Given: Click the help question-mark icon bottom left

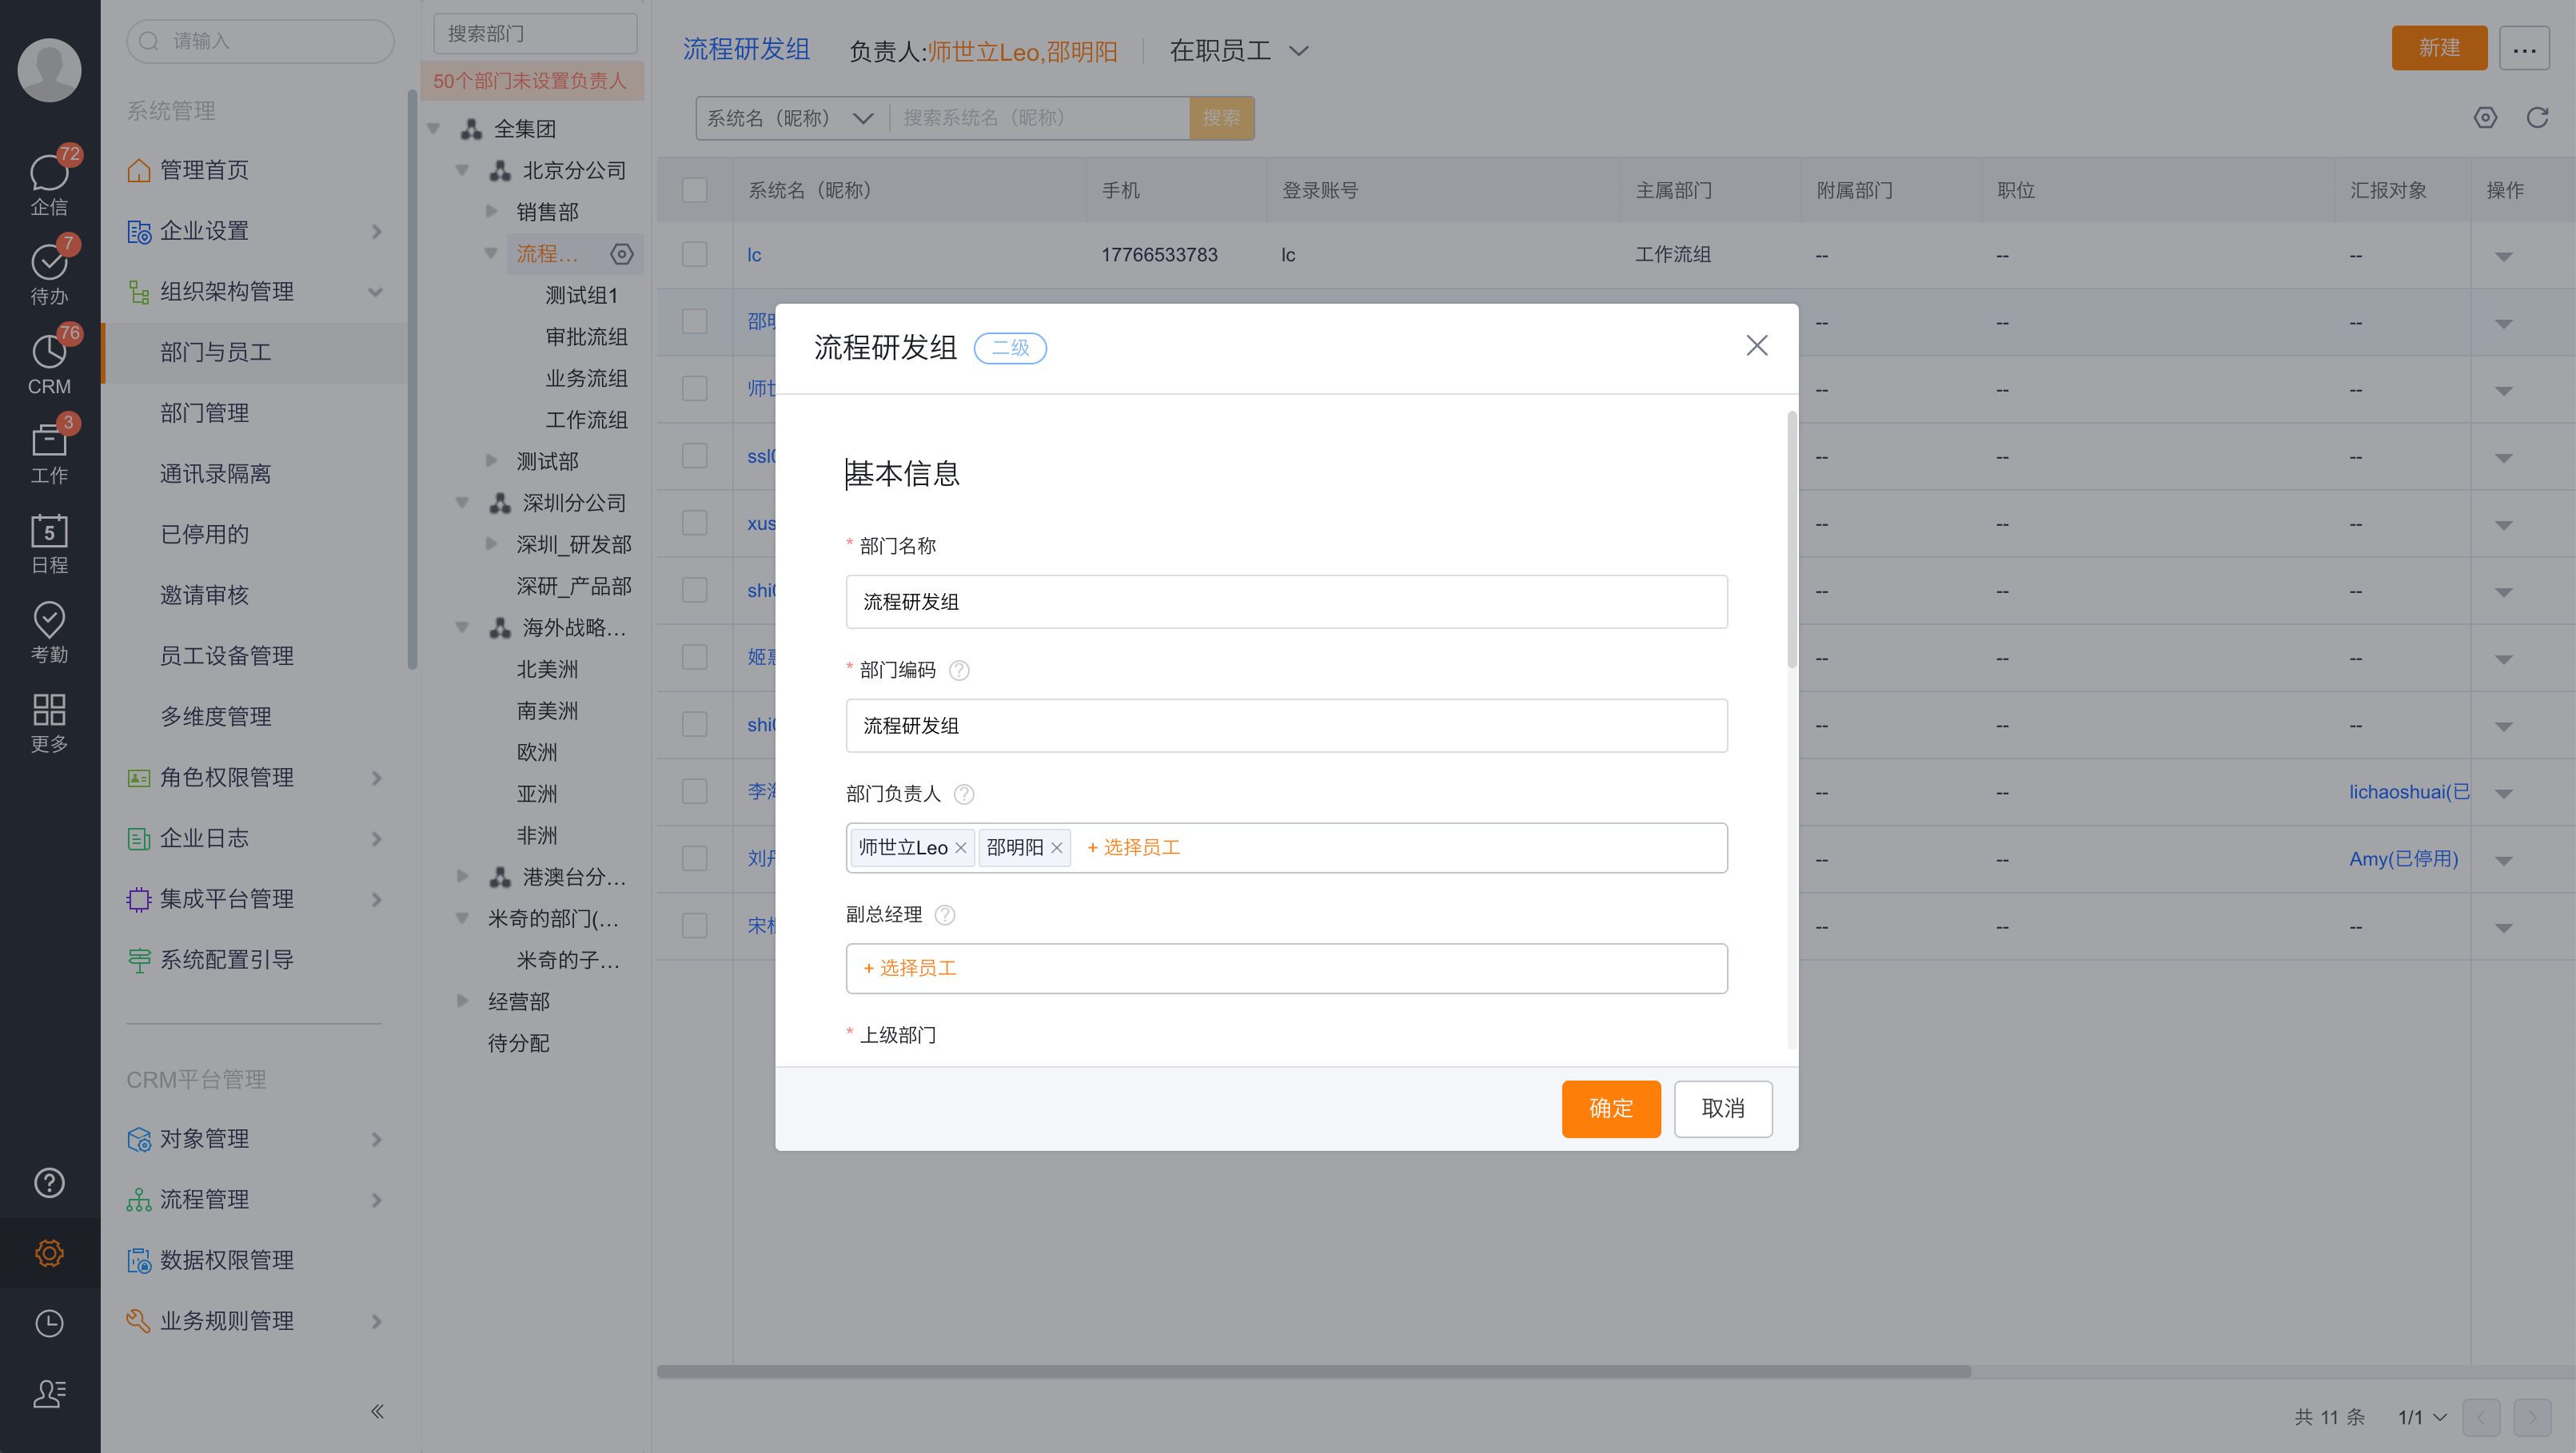Looking at the screenshot, I should pos(48,1183).
